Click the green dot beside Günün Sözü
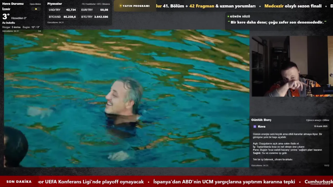 (x=228, y=16)
